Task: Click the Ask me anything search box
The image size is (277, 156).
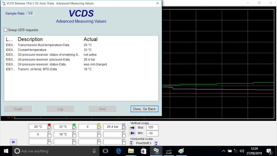Action: pos(56,151)
